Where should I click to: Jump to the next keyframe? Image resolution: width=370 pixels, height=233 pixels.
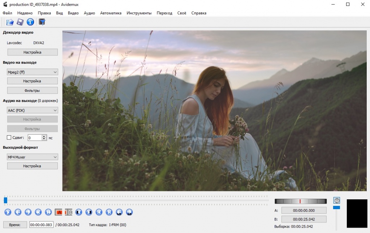pyautogui.click(x=48, y=212)
